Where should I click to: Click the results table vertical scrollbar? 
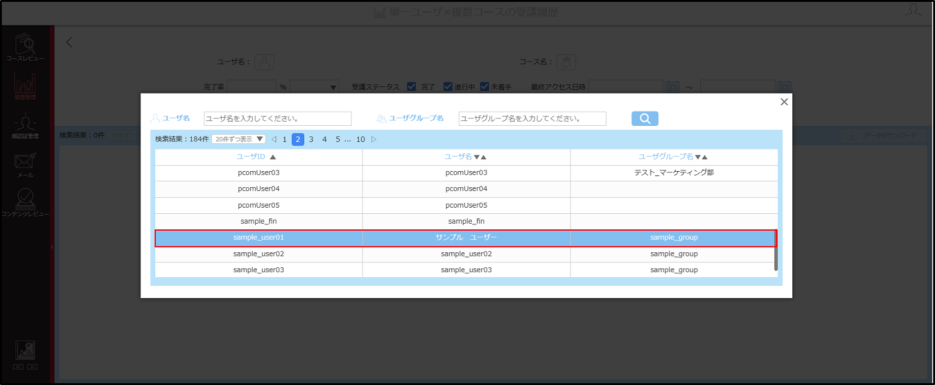(776, 250)
